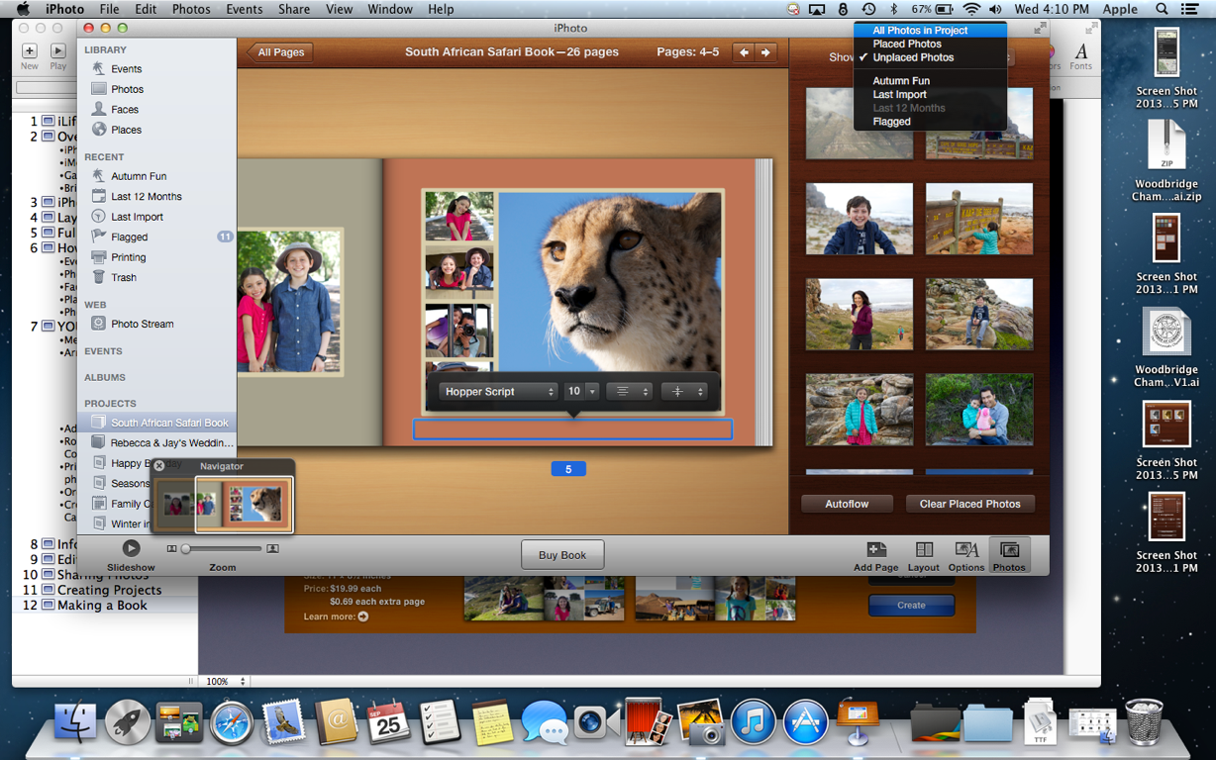
Task: Open Safari from the Dock
Action: (233, 722)
